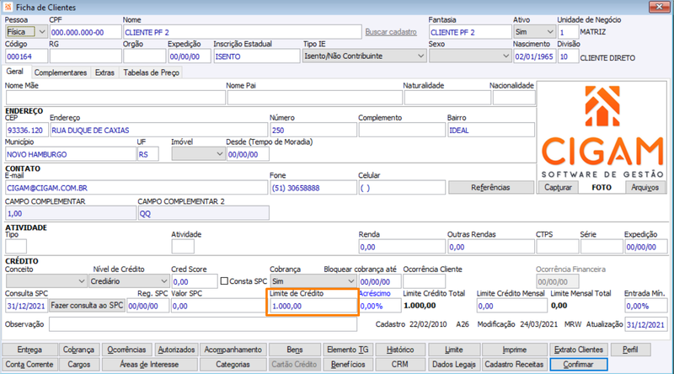Click the Capturar photo button
Image resolution: width=674 pixels, height=374 pixels.
(x=558, y=188)
